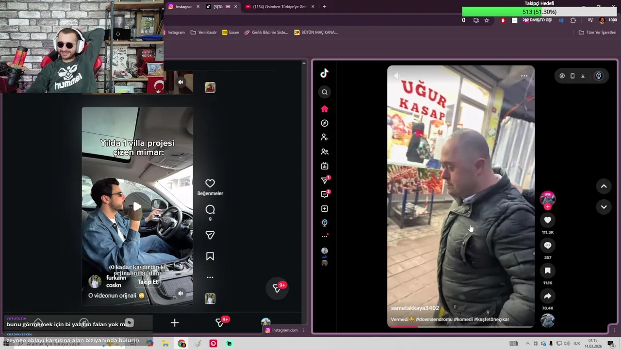Open TikTok Explore compass icon
Image resolution: width=621 pixels, height=349 pixels.
coord(325,123)
